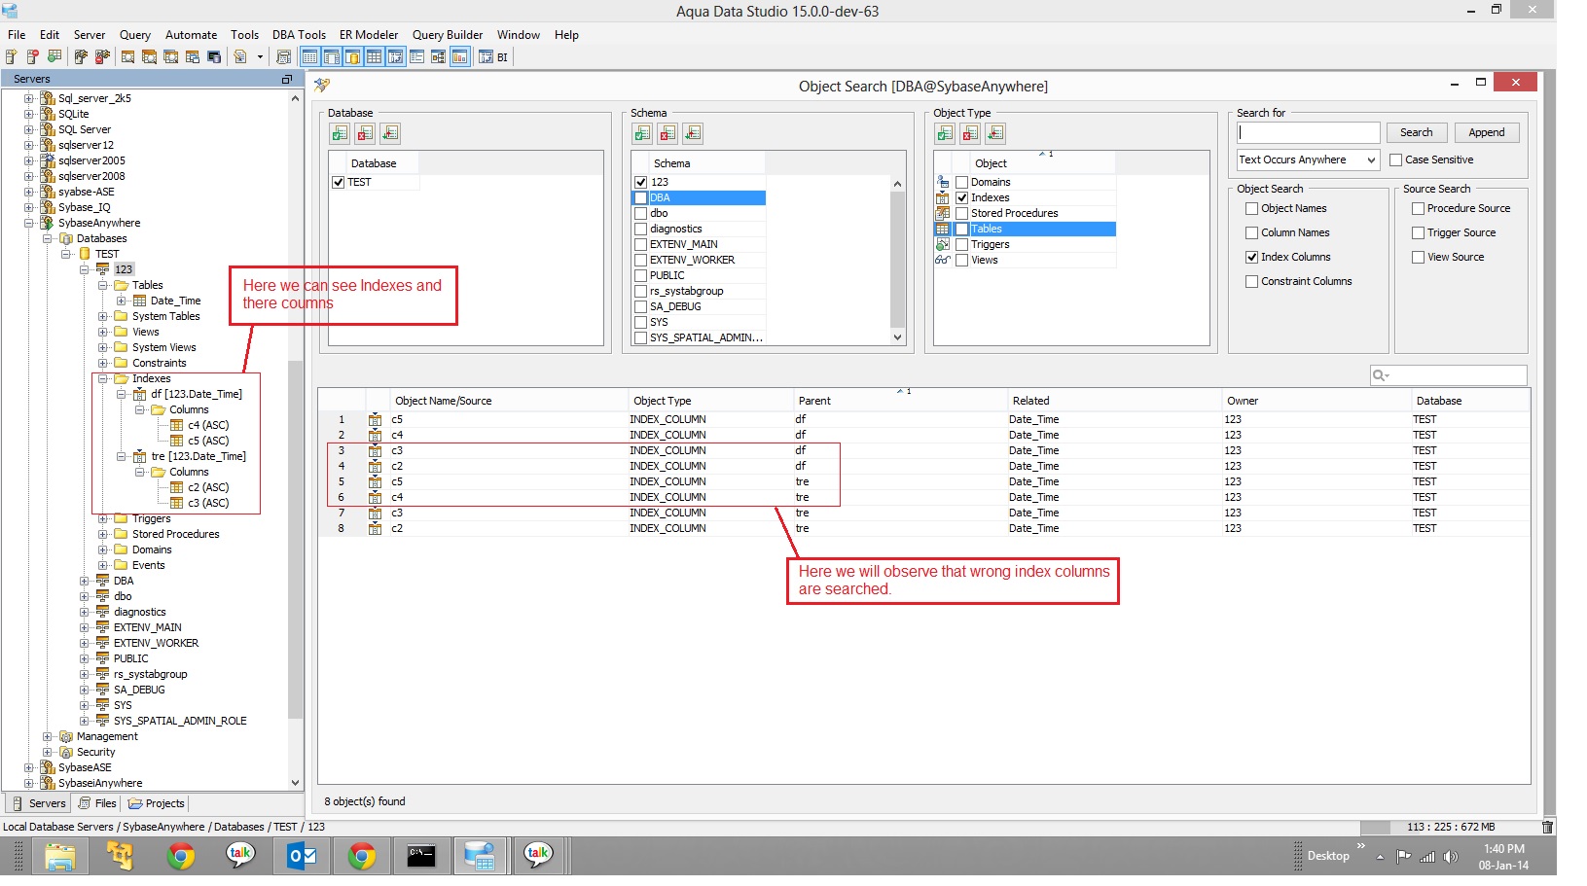Expand the Management node
Viewport: 1587px width, 886px height.
click(48, 736)
